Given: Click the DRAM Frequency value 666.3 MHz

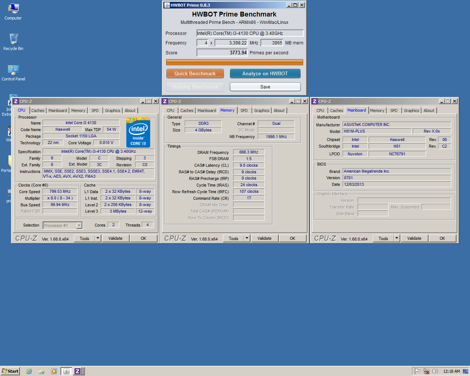Looking at the screenshot, I should pyautogui.click(x=249, y=152).
